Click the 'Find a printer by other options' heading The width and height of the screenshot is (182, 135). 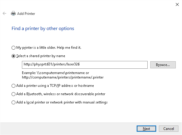click(43, 29)
